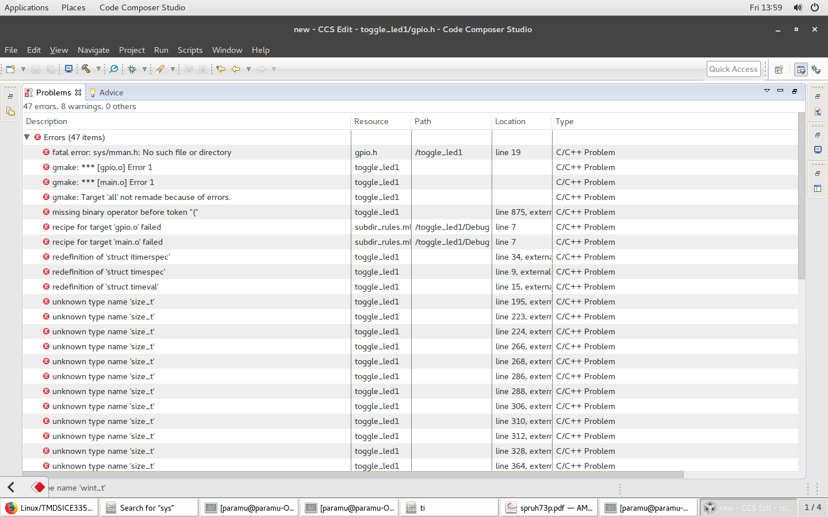Click the Back navigation arrow icon
The image size is (828, 517).
click(236, 69)
